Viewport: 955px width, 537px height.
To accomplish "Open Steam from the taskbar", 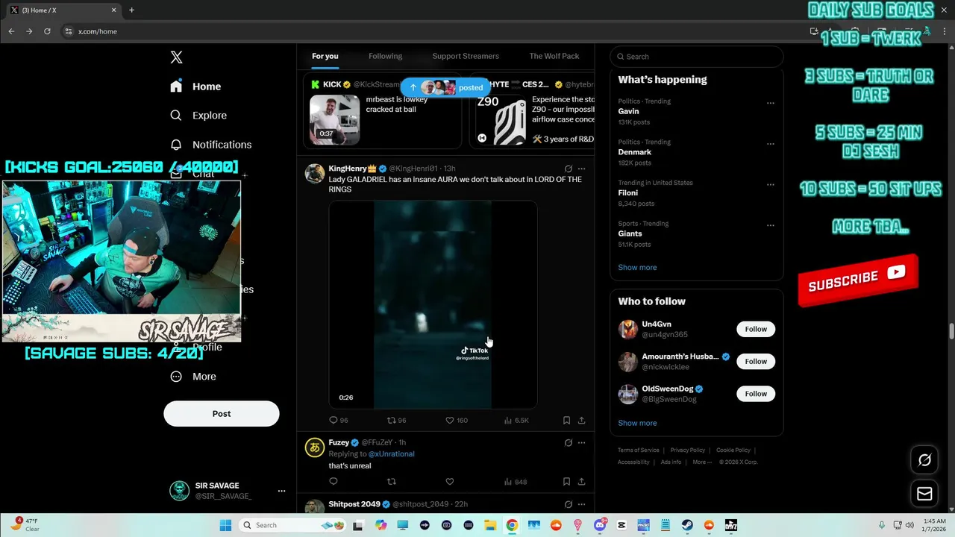I will (687, 525).
